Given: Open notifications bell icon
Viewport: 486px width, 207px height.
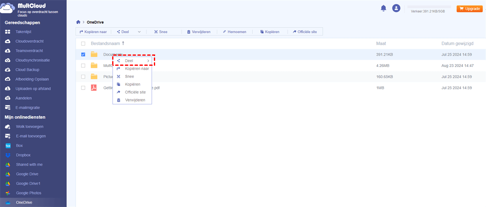Looking at the screenshot, I should tap(384, 8).
